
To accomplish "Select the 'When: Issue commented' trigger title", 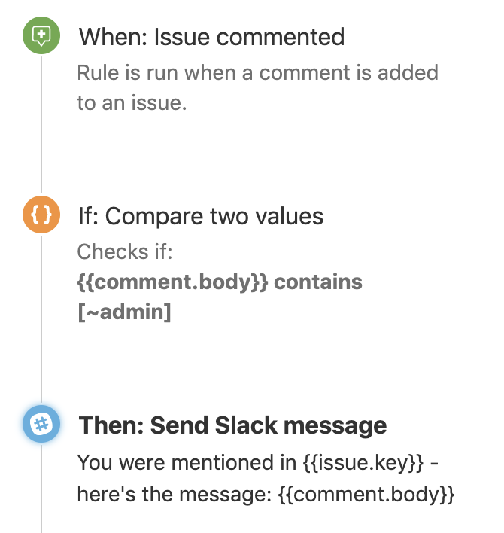I will (x=211, y=37).
